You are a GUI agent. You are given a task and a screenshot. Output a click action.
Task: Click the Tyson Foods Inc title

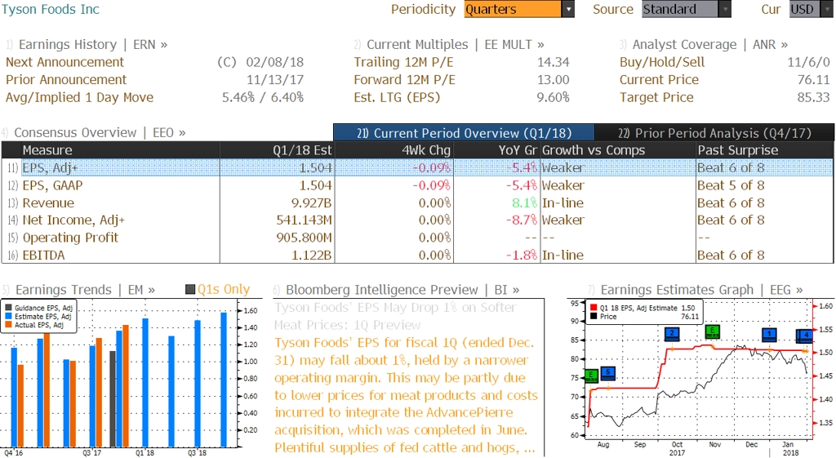click(x=51, y=9)
